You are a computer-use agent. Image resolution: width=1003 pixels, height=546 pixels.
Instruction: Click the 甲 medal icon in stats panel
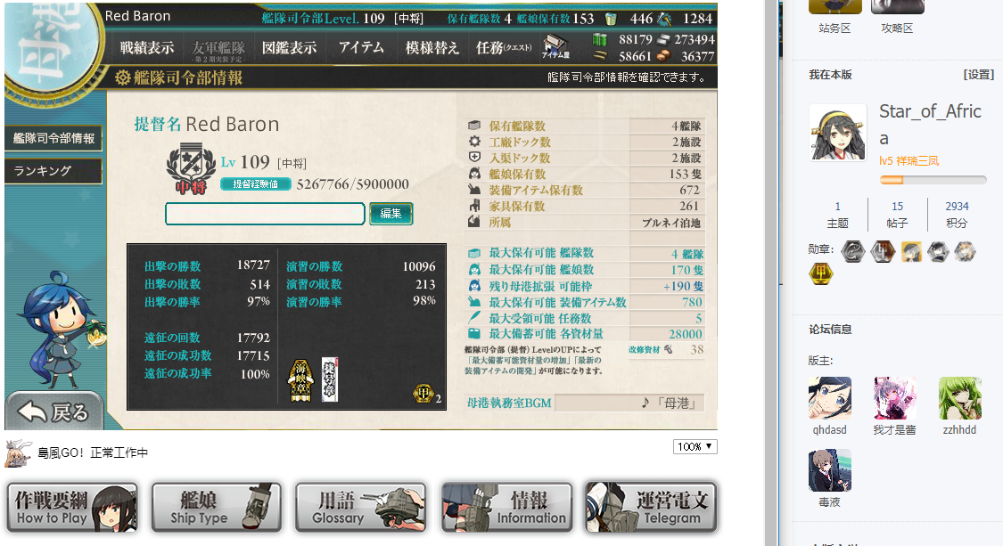click(x=423, y=394)
